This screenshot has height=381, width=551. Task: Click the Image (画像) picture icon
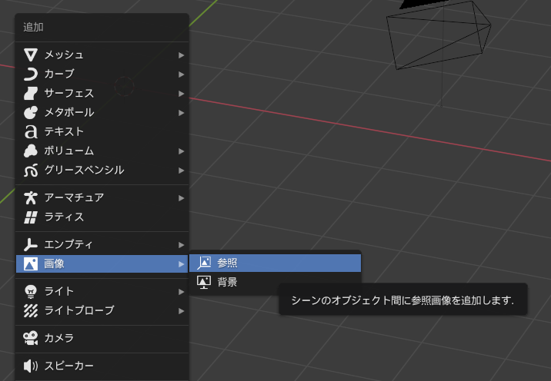pos(31,263)
